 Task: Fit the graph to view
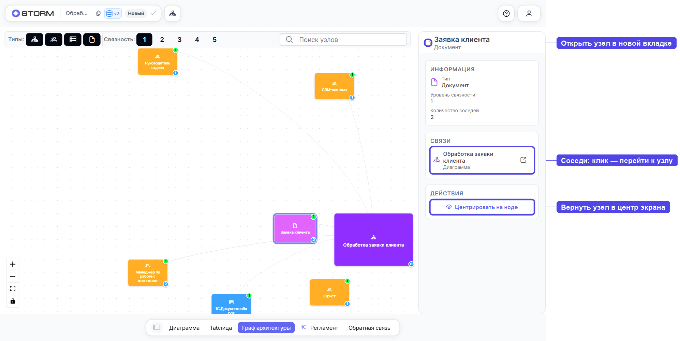(13, 289)
